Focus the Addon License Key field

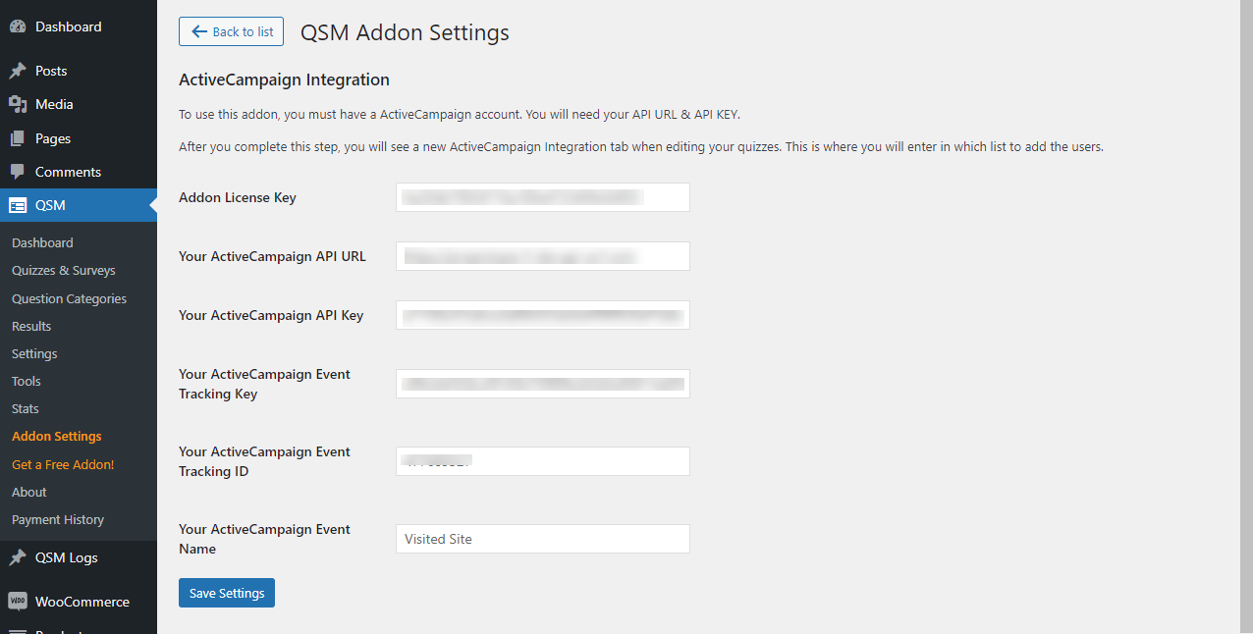(x=543, y=197)
